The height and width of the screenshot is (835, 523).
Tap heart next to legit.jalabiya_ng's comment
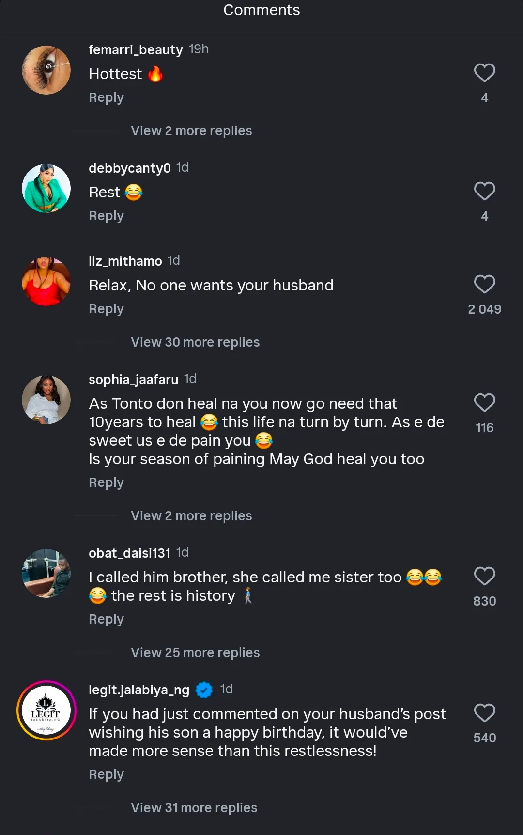tap(484, 713)
